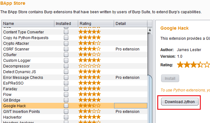The width and height of the screenshot is (210, 123).
Task: Click the empty star rating of Decompressor
Action: coord(90,66)
